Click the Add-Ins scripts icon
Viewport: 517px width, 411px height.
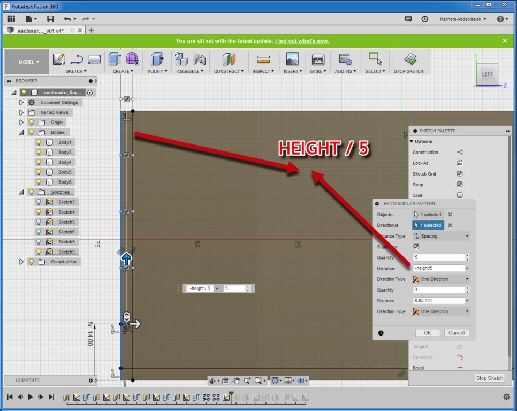[345, 59]
